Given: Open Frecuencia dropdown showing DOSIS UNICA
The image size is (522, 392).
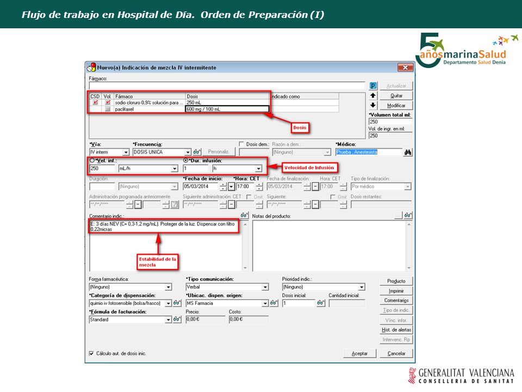Looking at the screenshot, I should (188, 152).
